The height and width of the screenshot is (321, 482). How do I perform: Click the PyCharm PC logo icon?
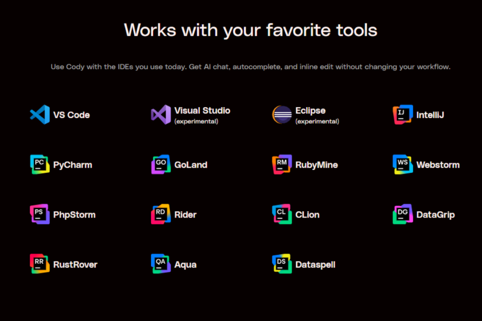(x=40, y=164)
